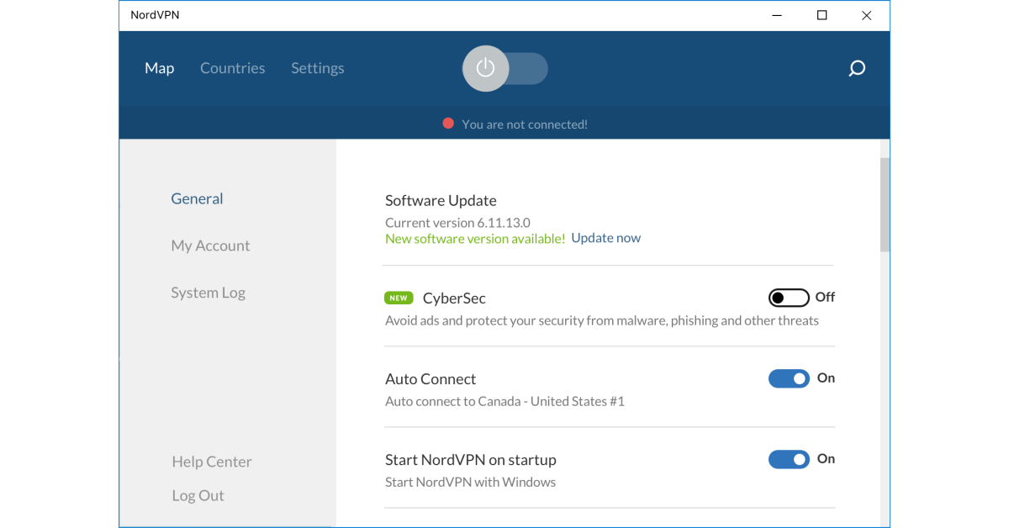Enable the CyberSec toggle
1009x528 pixels.
(x=789, y=298)
